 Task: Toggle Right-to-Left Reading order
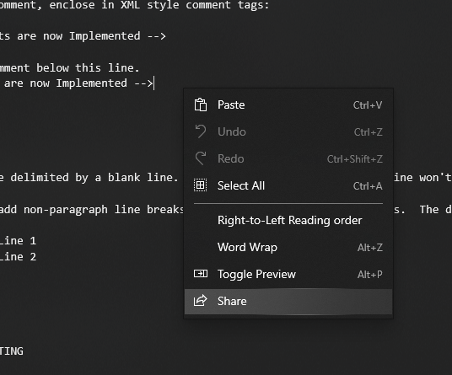click(288, 220)
